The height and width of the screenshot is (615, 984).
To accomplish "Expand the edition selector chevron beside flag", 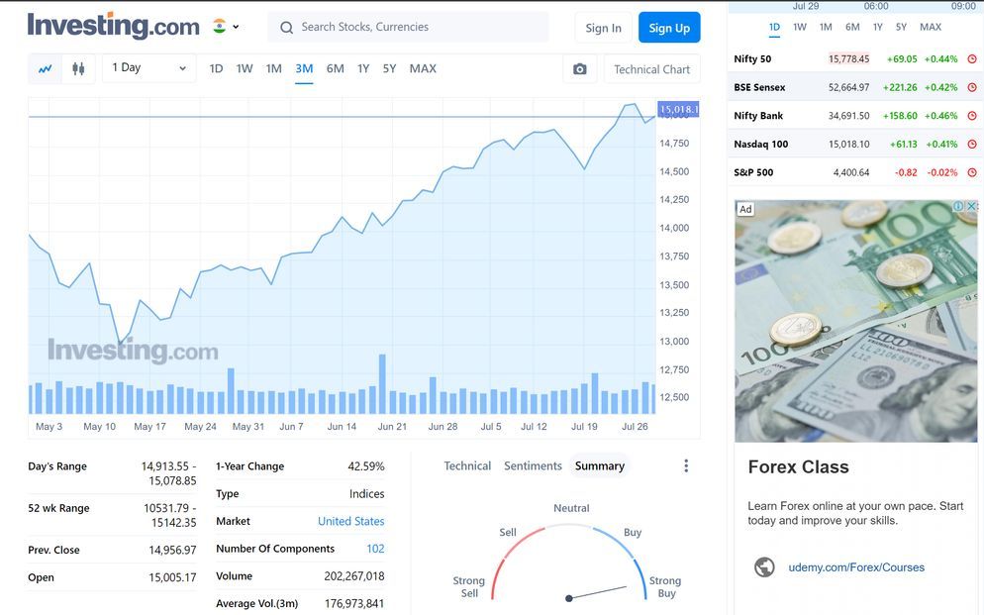I will pos(236,28).
